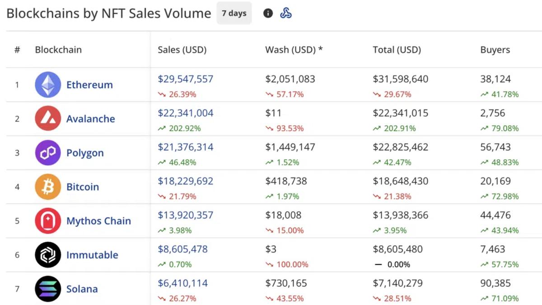Click Solana total $7,140,279
Screen dimensions: 542x305
(398, 283)
